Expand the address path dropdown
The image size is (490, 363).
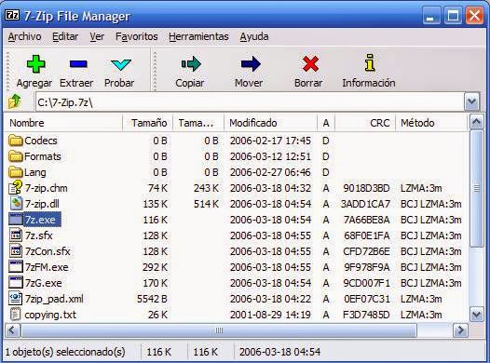pyautogui.click(x=471, y=101)
